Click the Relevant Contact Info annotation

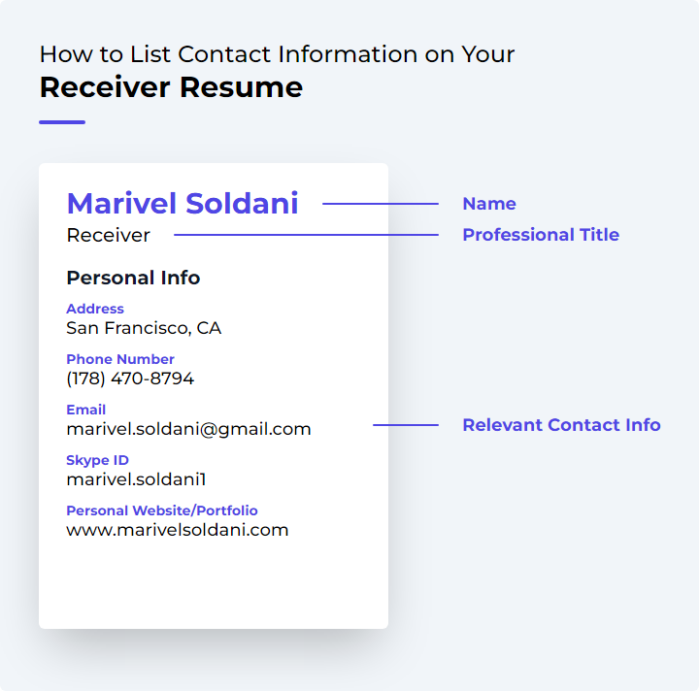(561, 425)
